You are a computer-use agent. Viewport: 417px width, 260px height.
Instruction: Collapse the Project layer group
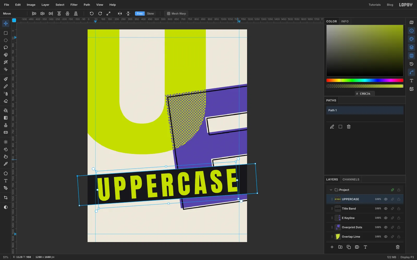point(331,190)
